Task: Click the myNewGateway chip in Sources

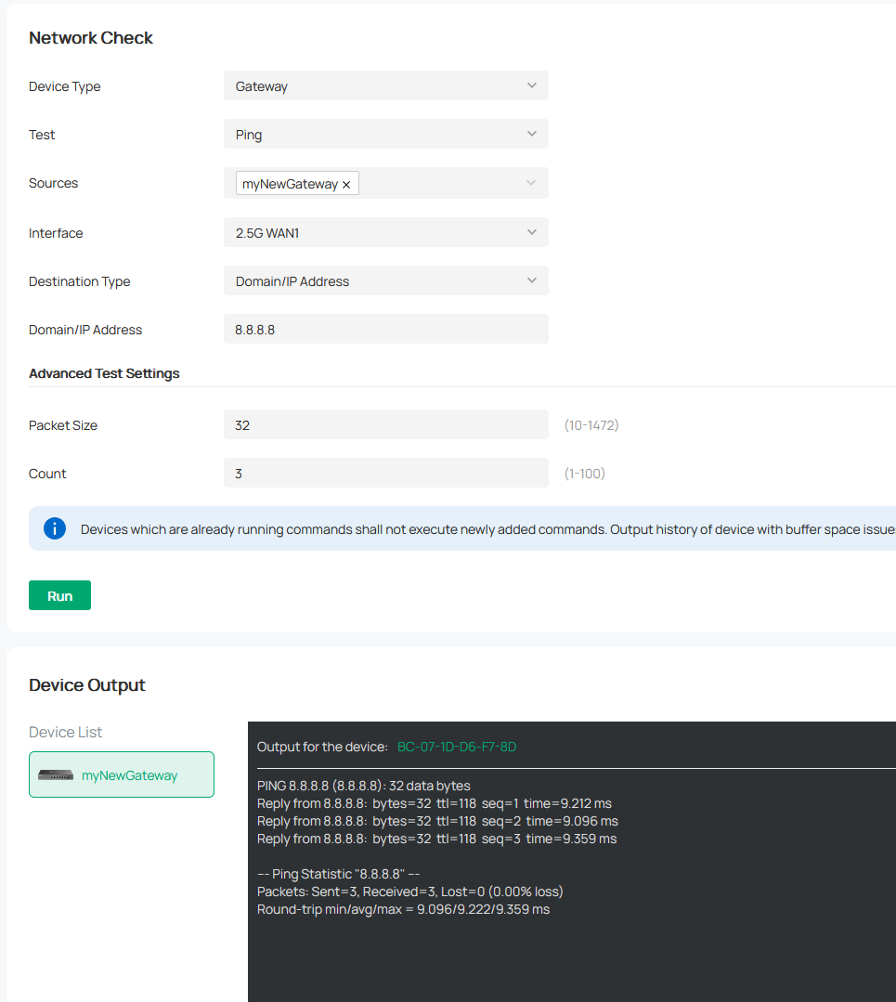Action: pyautogui.click(x=289, y=184)
